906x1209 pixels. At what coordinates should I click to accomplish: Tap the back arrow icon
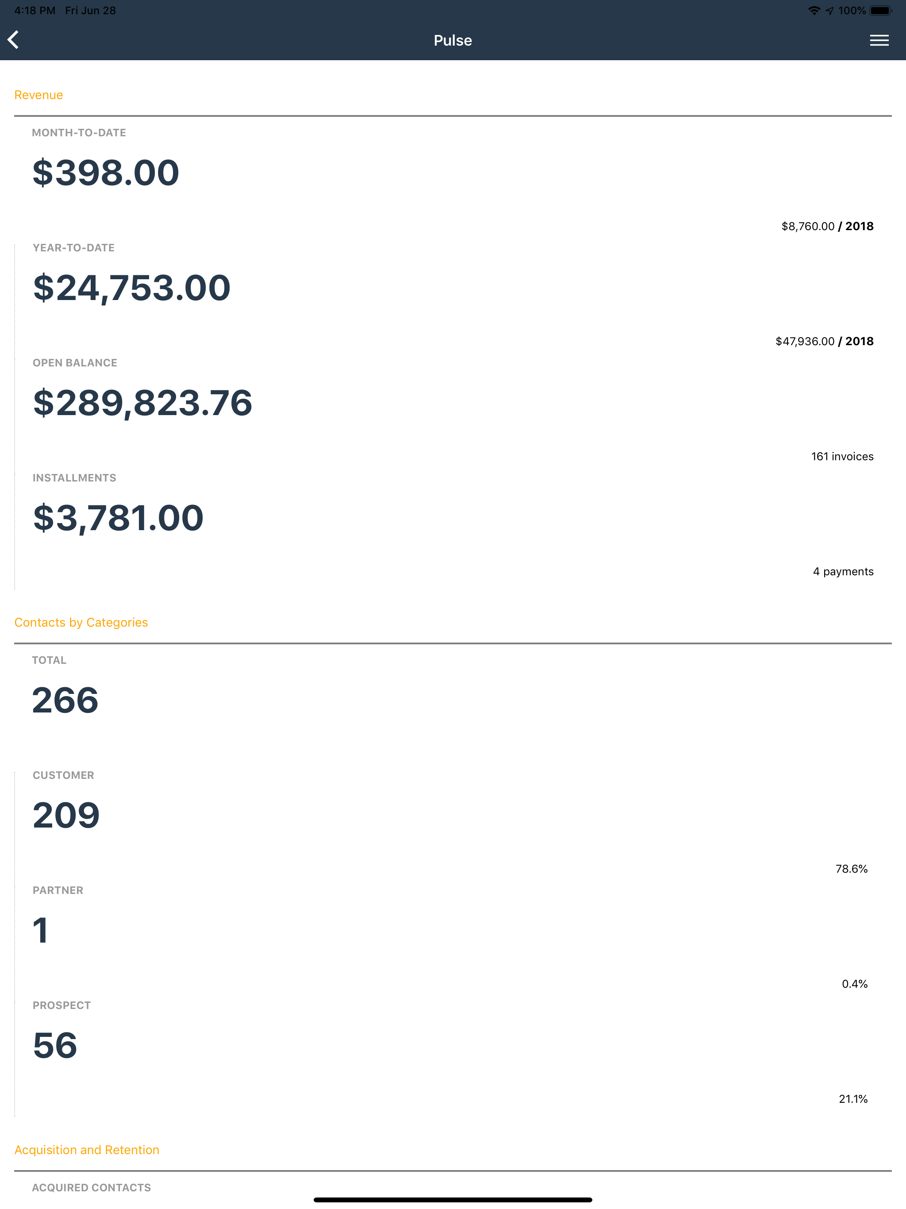coord(14,40)
